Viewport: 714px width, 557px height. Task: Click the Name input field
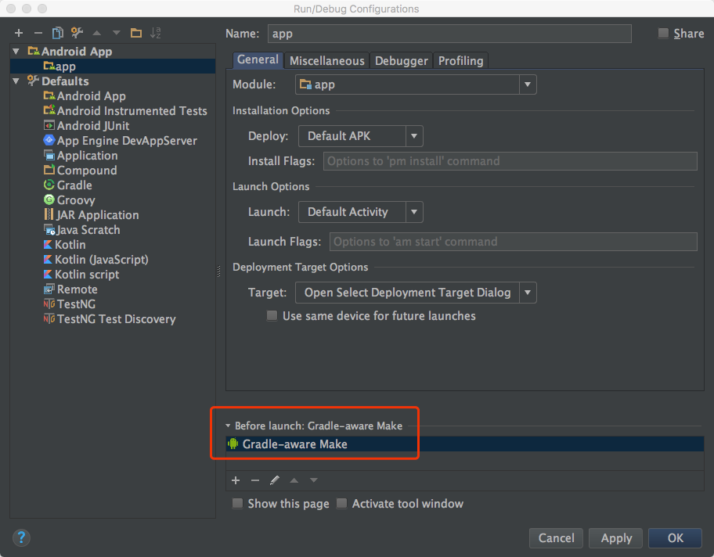(449, 34)
